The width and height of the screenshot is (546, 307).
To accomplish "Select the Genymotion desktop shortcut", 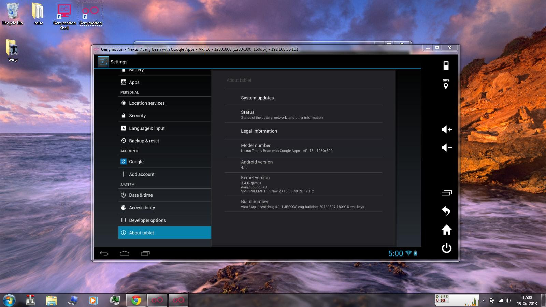I will point(90,14).
